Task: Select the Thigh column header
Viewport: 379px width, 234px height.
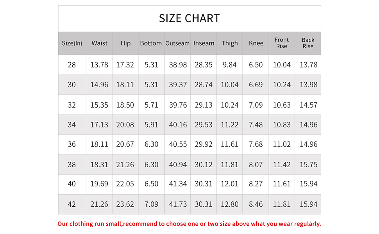Action: 230,43
